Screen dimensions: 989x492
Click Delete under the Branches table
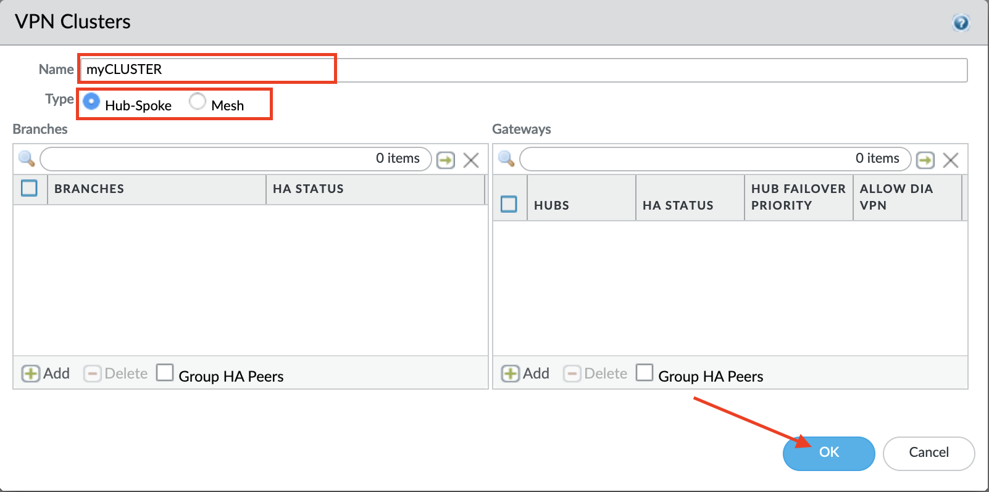tap(116, 373)
